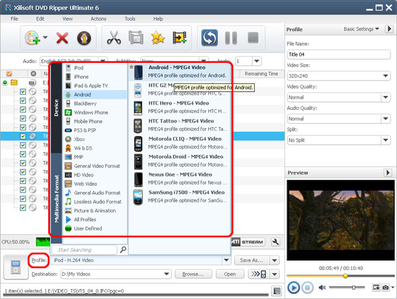Select the HD Video format category

[x=95, y=175]
